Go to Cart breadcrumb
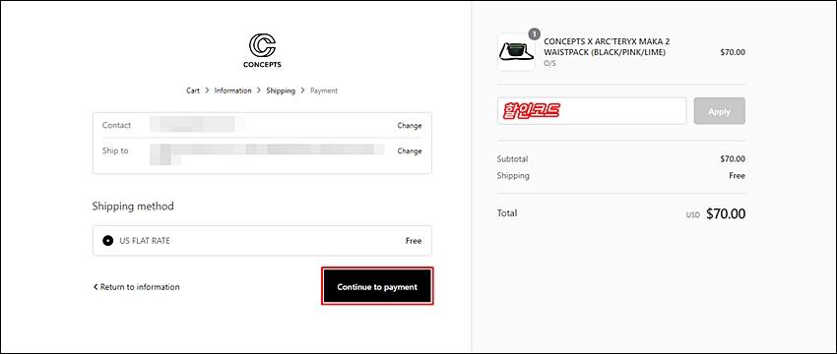The image size is (837, 354). [193, 90]
